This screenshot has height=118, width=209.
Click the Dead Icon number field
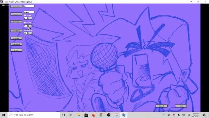point(25,26)
